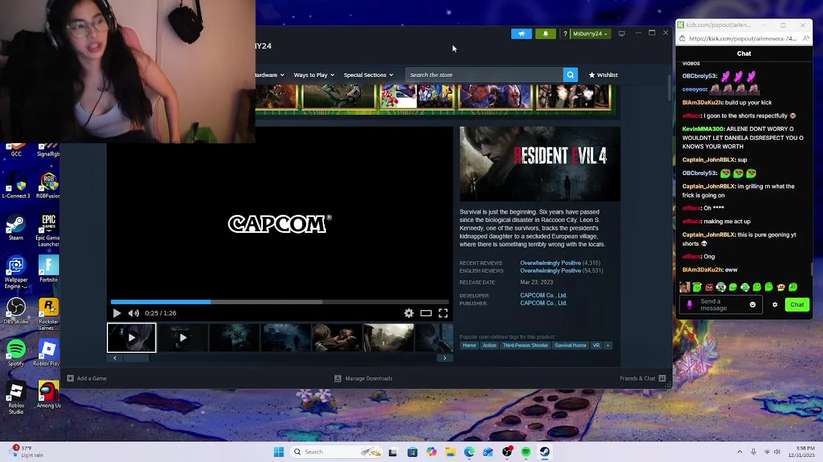Open English reviews Overwhelmingly Positive link
The width and height of the screenshot is (823, 462).
(550, 271)
